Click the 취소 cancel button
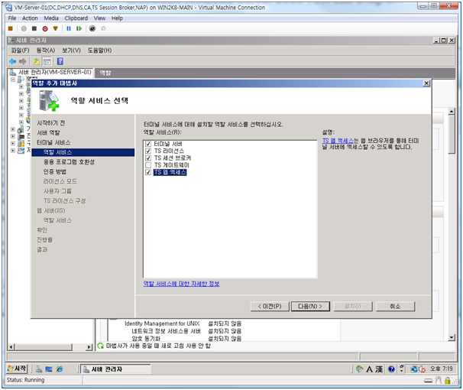 (x=395, y=307)
